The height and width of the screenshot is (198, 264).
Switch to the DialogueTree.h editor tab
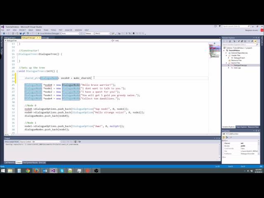pyautogui.click(x=10, y=38)
